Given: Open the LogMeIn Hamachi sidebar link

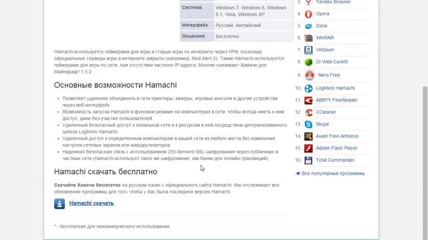Looking at the screenshot, I should 335,88.
